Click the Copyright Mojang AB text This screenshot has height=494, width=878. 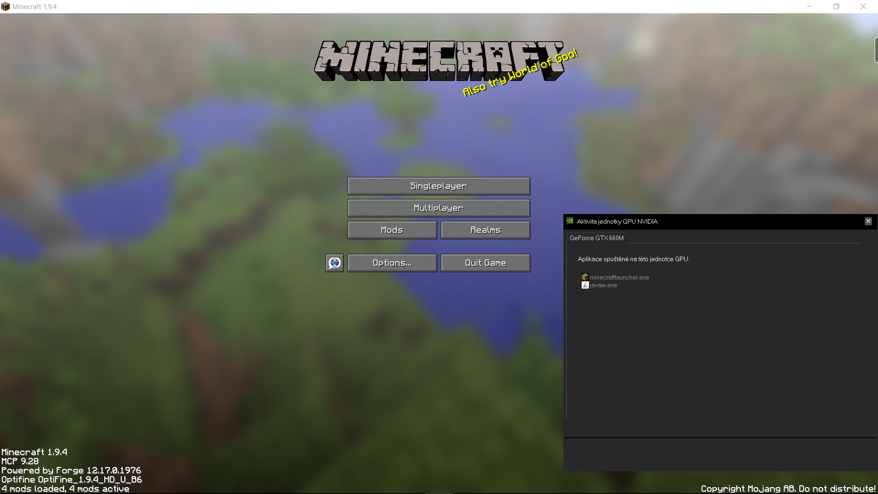[x=788, y=489]
